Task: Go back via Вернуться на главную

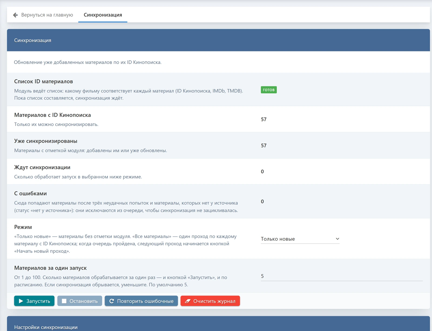Action: point(43,15)
